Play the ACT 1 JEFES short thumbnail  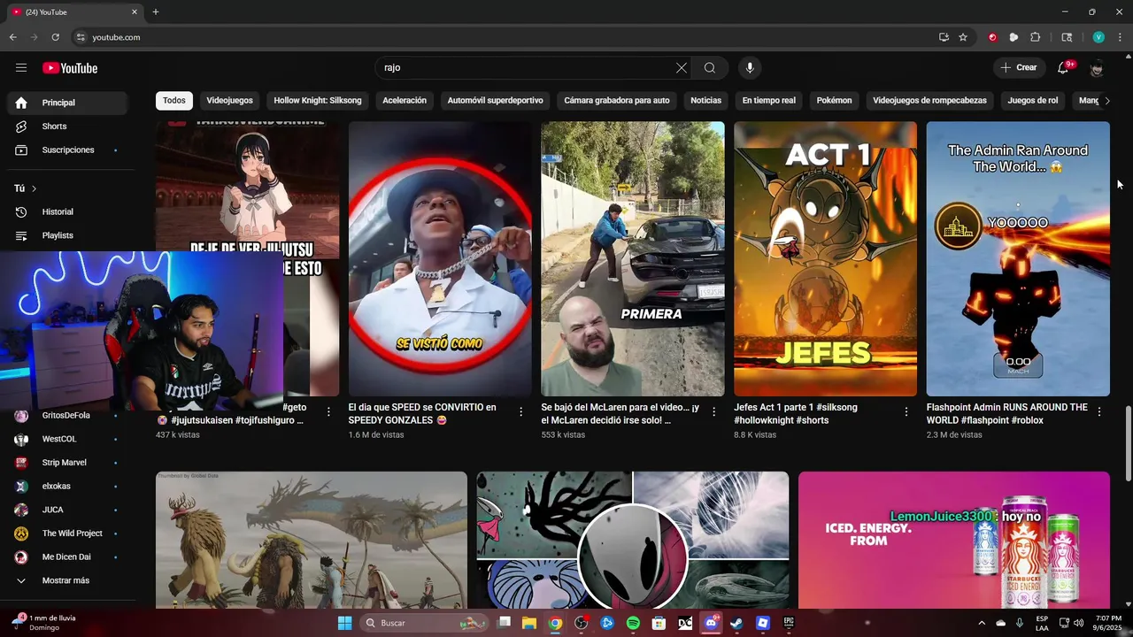(825, 258)
